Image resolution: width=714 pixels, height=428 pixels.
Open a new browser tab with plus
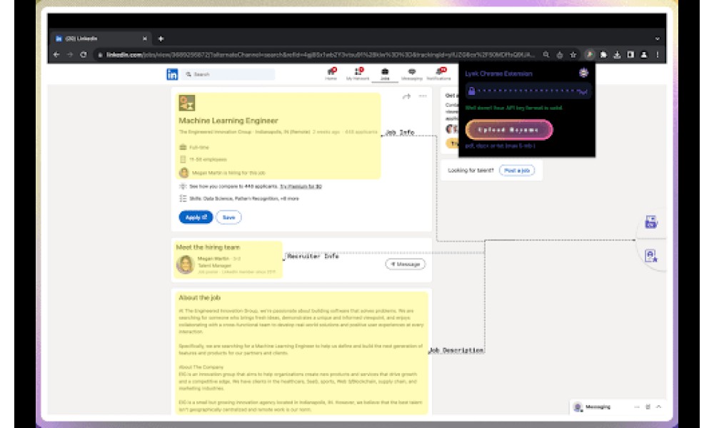pyautogui.click(x=161, y=39)
